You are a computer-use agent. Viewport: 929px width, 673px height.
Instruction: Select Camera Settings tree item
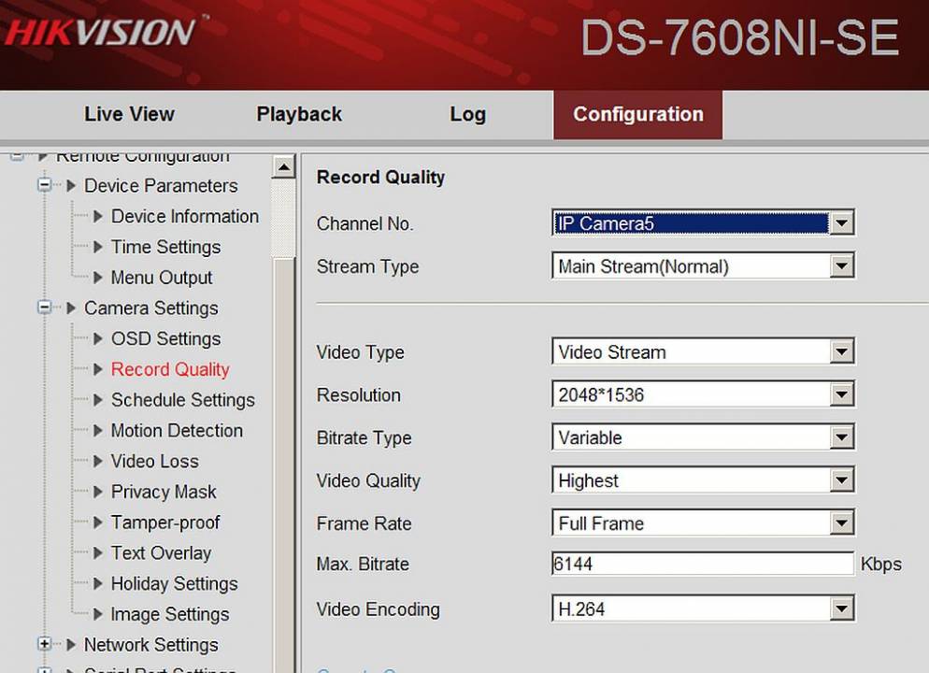pos(151,308)
